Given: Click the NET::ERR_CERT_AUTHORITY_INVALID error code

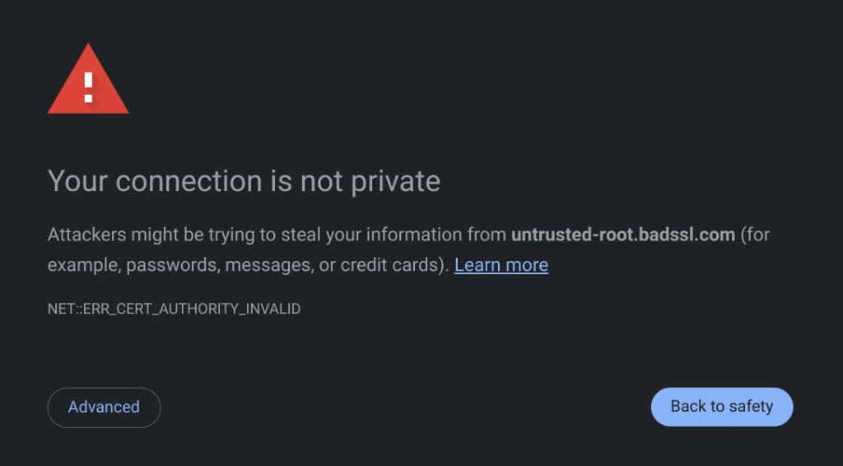Looking at the screenshot, I should 174,309.
